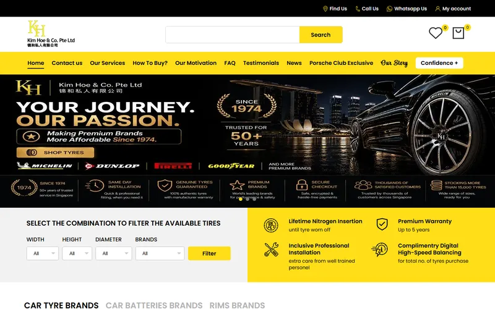Viewport: 495px width, 309px height.
Task: Click the Call Us phone icon
Action: pyautogui.click(x=358, y=9)
